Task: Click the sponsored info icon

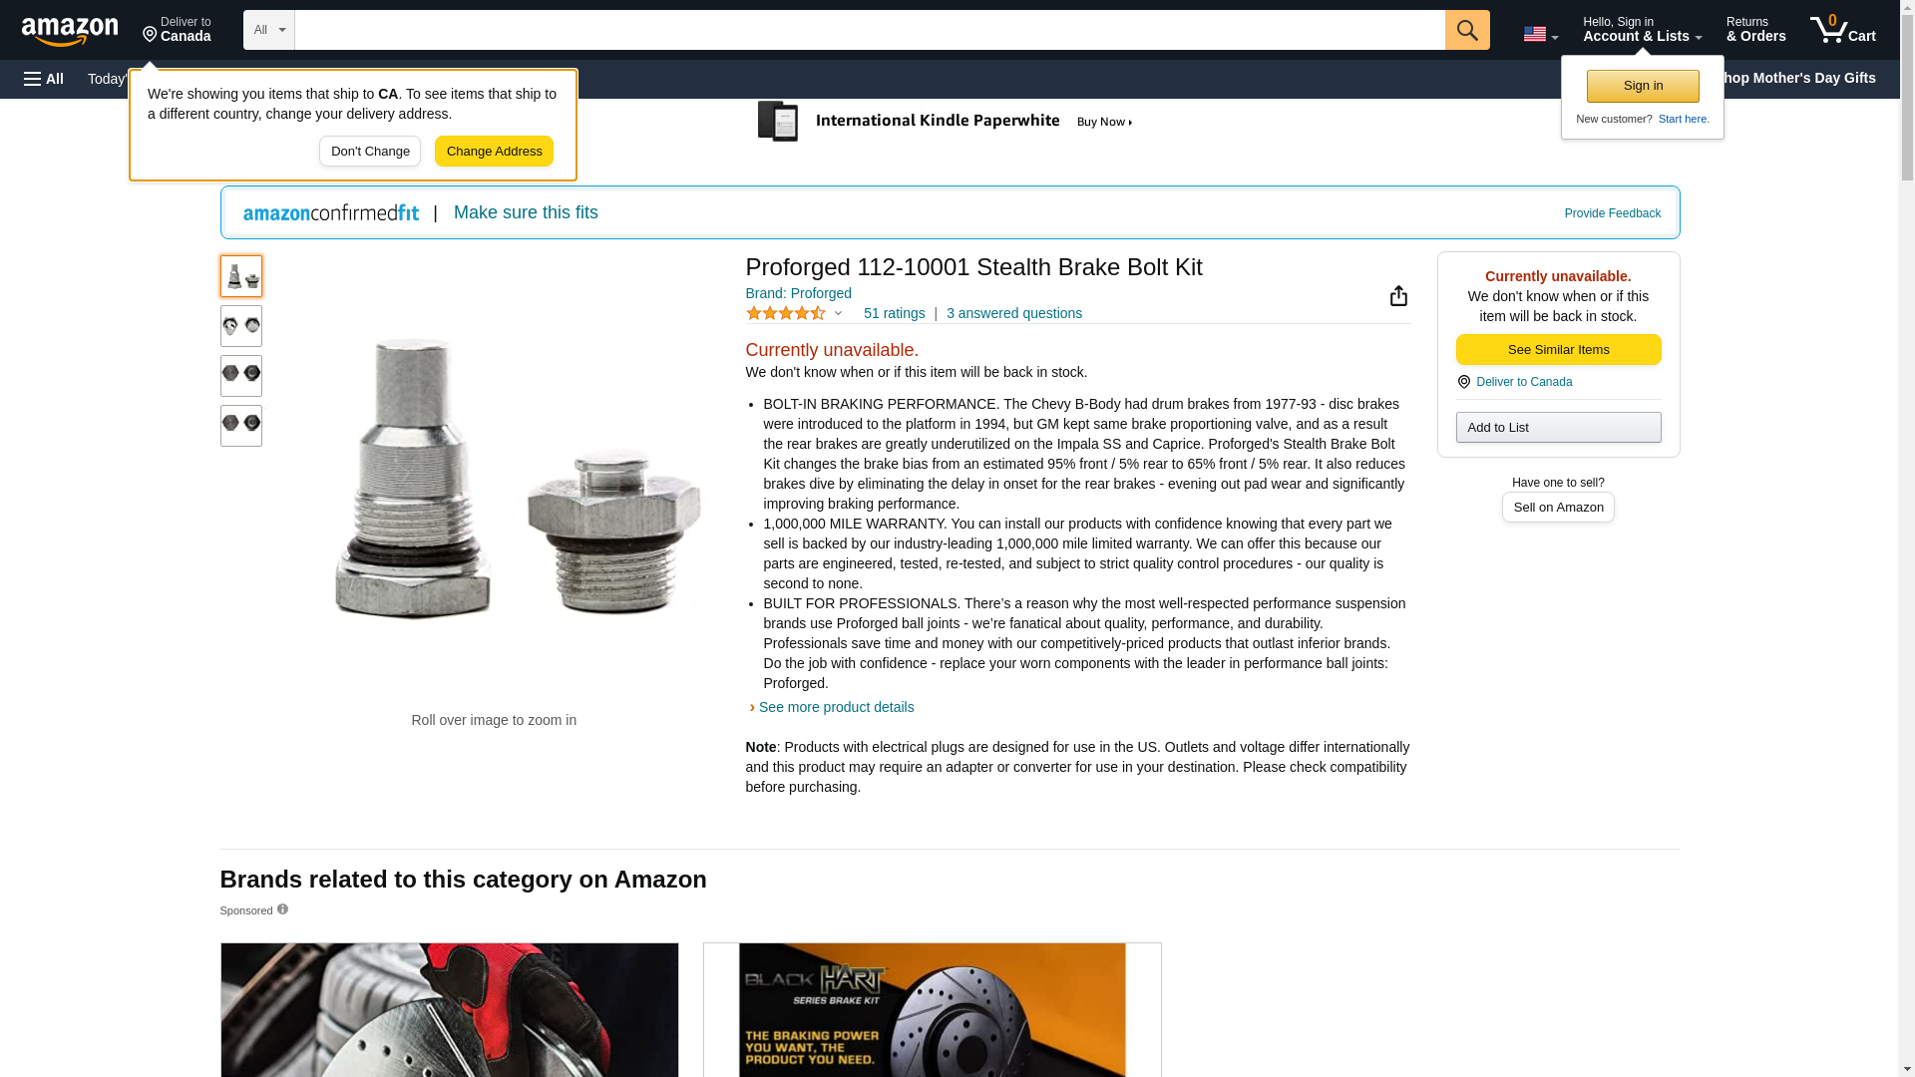Action: 282,909
